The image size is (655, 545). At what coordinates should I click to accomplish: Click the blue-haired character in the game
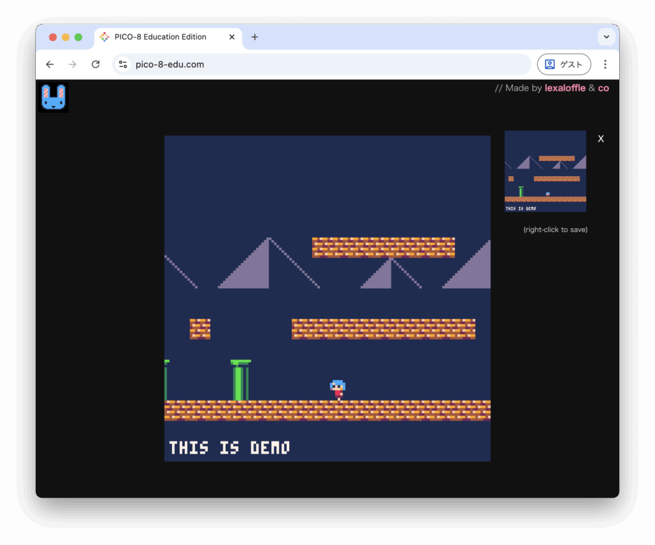(x=338, y=390)
